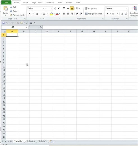Switch to the Review tab
The height and width of the screenshot is (146, 138).
tap(69, 3)
